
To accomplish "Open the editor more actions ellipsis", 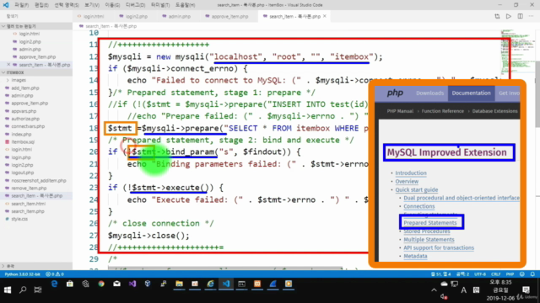I will coord(531,16).
